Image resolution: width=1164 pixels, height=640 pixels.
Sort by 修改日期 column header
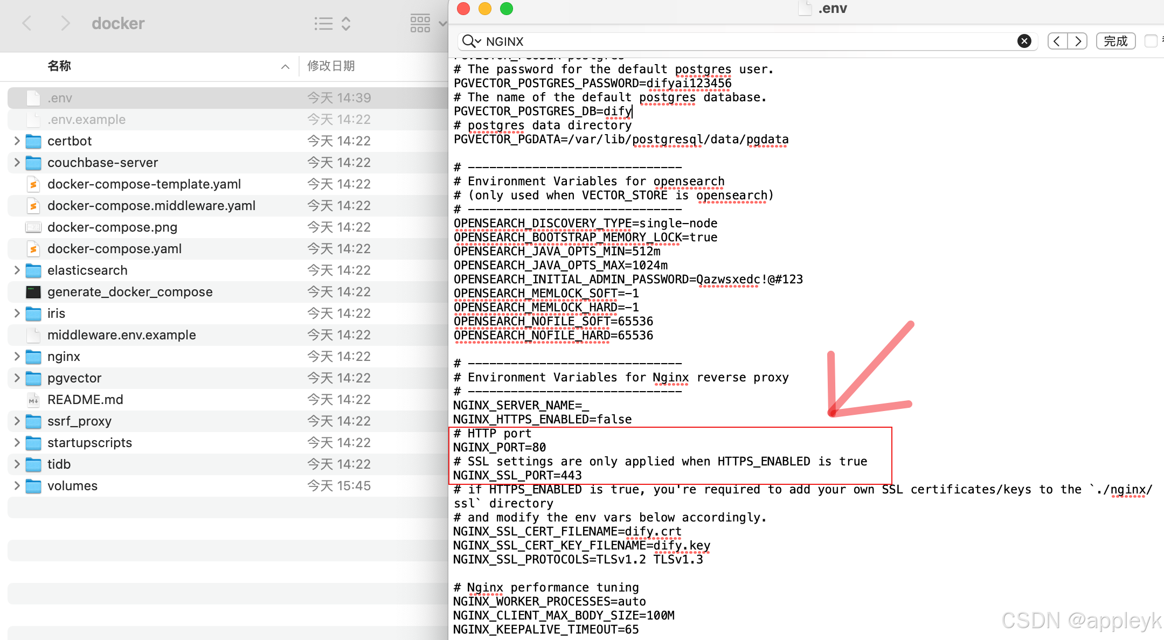click(x=331, y=66)
